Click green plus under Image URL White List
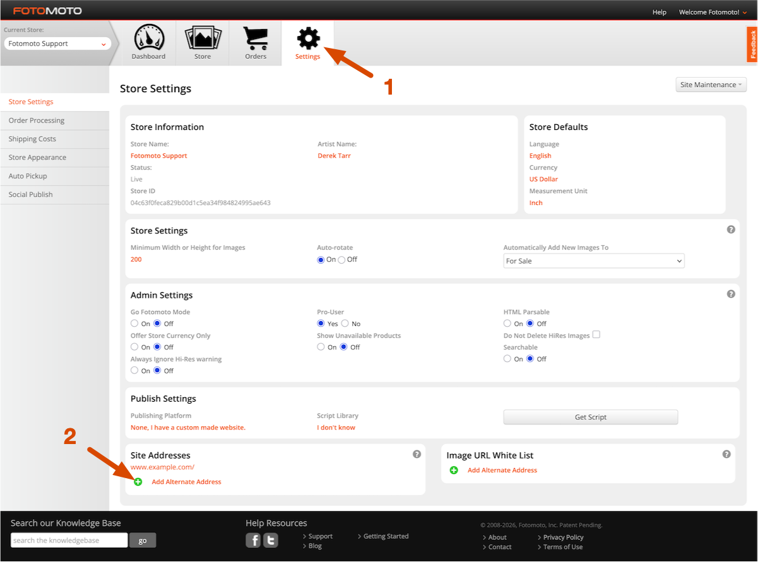 454,471
